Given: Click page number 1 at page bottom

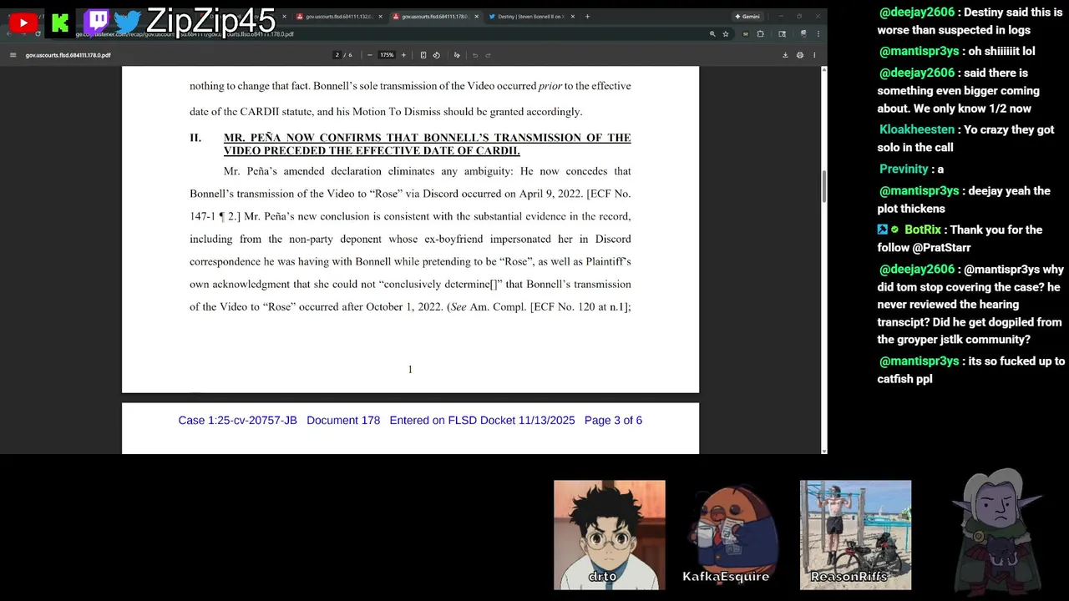Looking at the screenshot, I should tap(410, 369).
